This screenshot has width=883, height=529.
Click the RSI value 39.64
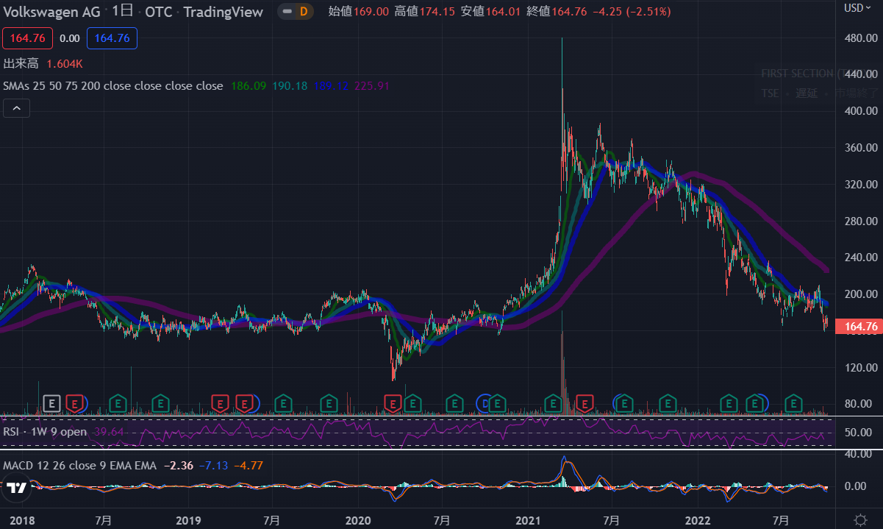[x=110, y=431]
